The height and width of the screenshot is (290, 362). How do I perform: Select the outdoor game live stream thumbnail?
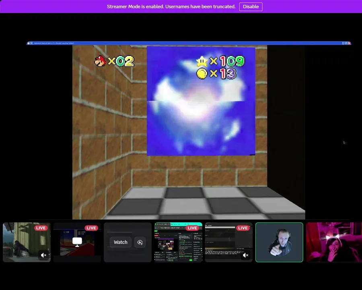[27, 242]
